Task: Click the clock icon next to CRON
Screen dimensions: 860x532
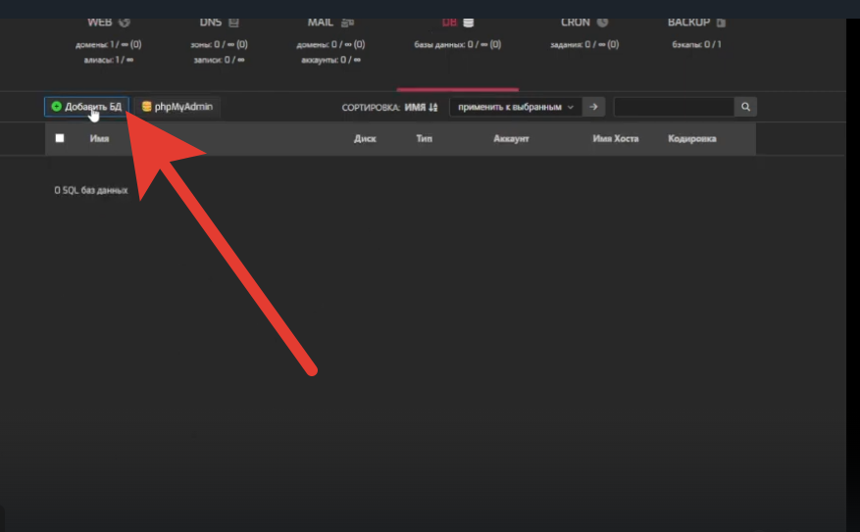Action: 602,22
